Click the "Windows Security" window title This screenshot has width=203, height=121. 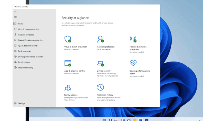point(21,7)
